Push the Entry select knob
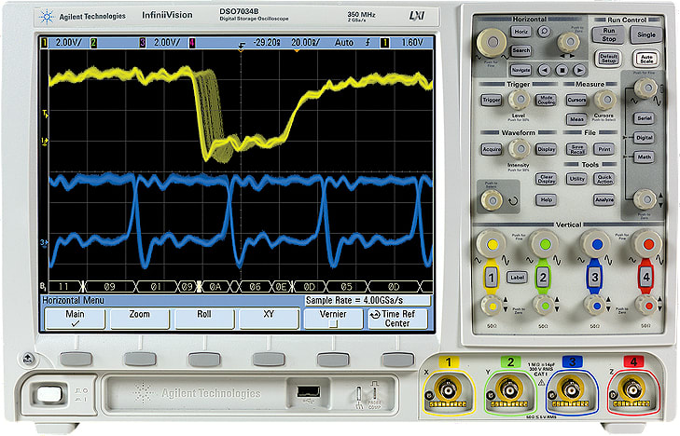The height and width of the screenshot is (436, 680). 492,200
